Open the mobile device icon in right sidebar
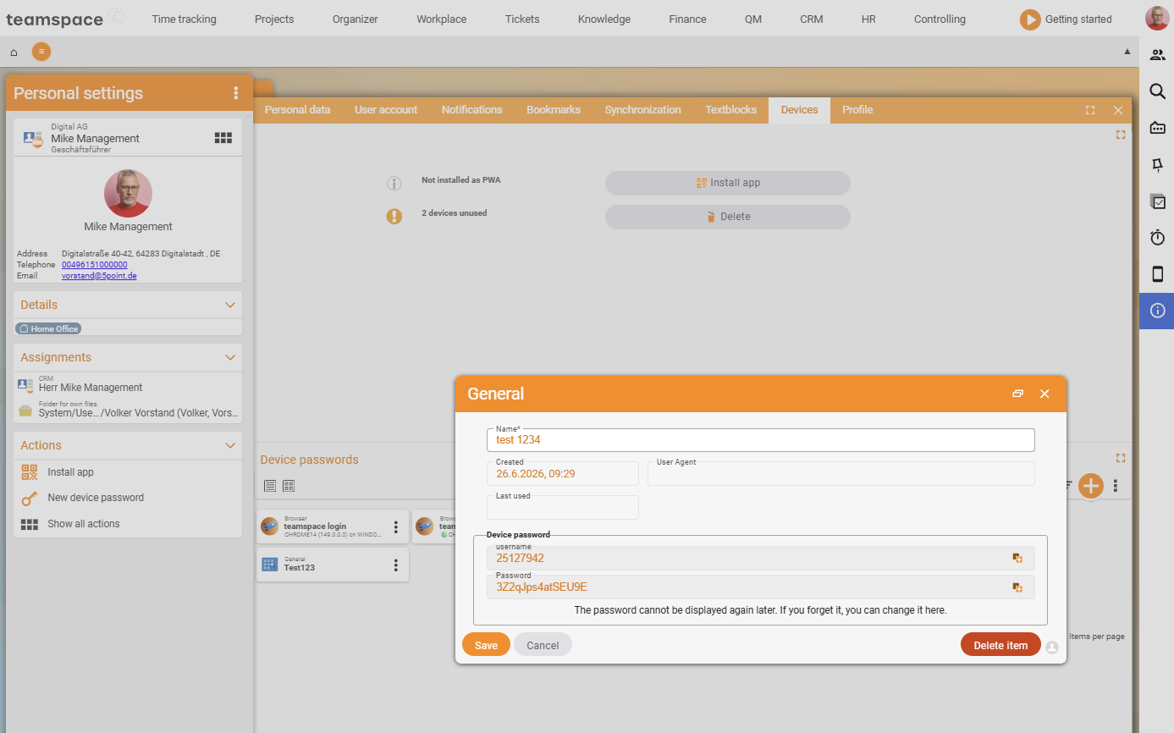This screenshot has width=1174, height=733. [1157, 274]
